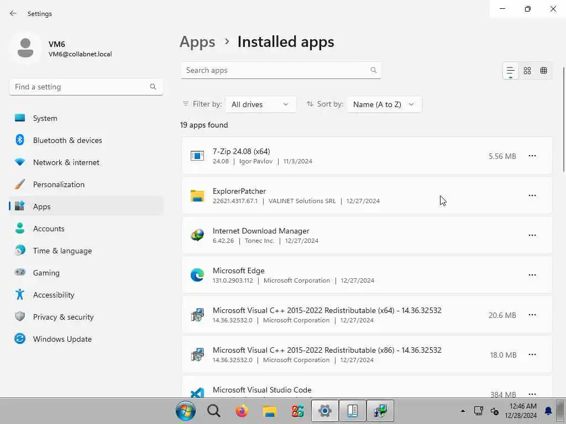Click the VM6 user avatar
566x424 pixels.
click(25, 48)
